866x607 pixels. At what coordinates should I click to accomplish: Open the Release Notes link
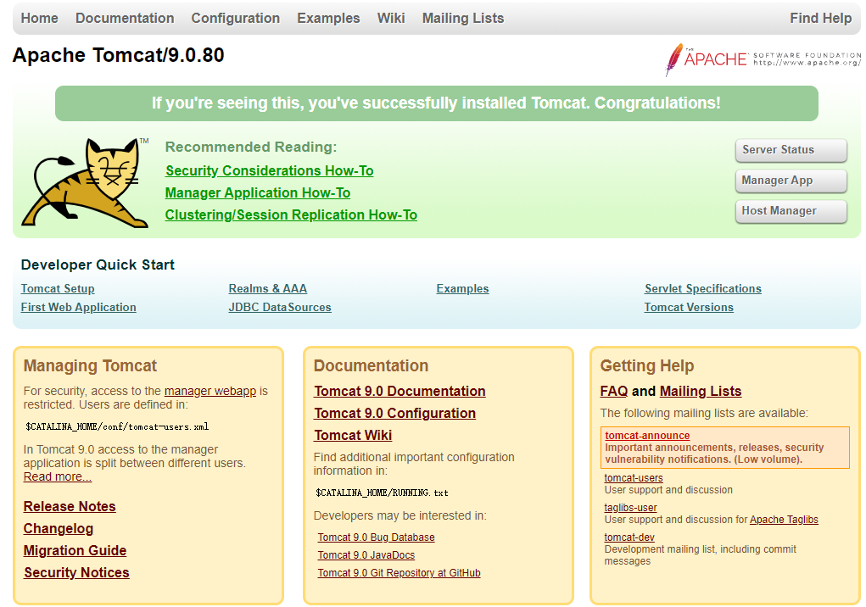70,507
